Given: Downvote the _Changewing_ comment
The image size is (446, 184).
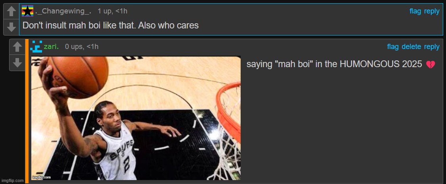Looking at the screenshot, I should pos(11,27).
